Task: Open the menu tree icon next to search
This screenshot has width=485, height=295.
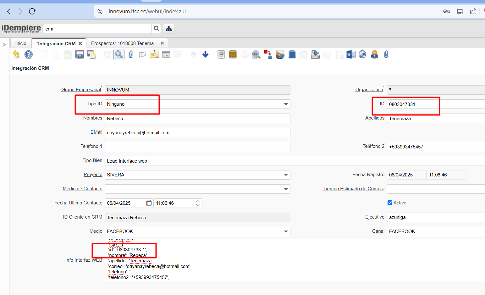Action: (x=169, y=29)
